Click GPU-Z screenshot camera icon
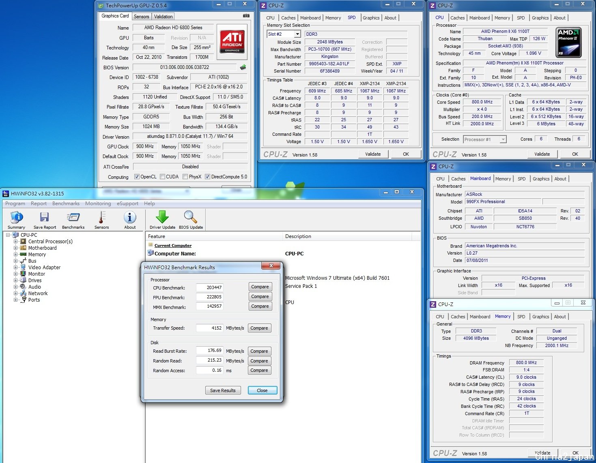The image size is (596, 463). (x=246, y=16)
